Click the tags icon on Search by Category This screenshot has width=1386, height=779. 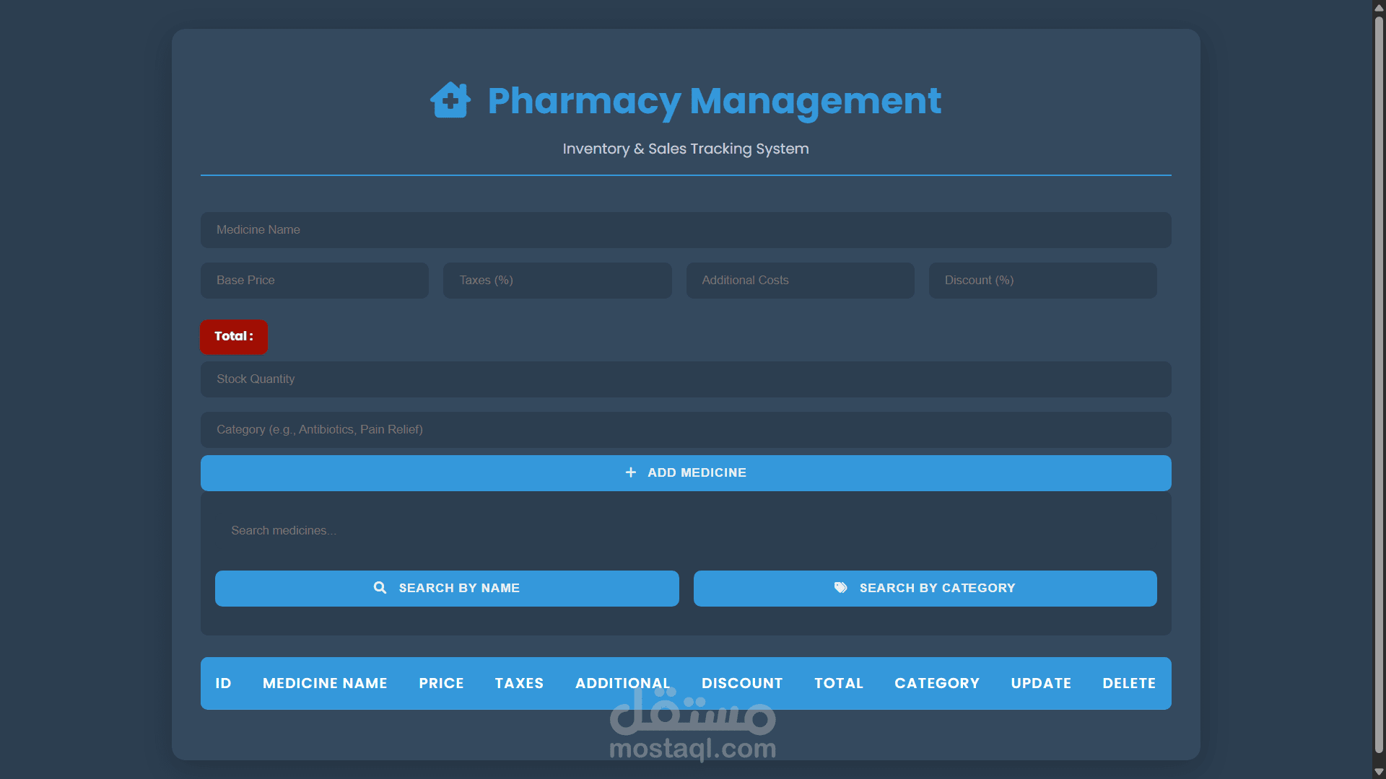click(840, 588)
